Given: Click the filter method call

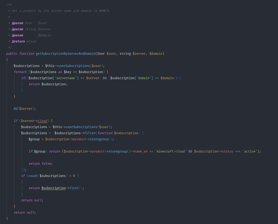Looking at the screenshot, I should [x=90, y=133].
